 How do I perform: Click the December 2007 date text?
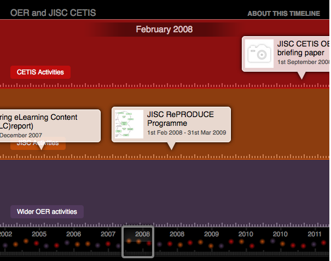pyautogui.click(x=21, y=135)
